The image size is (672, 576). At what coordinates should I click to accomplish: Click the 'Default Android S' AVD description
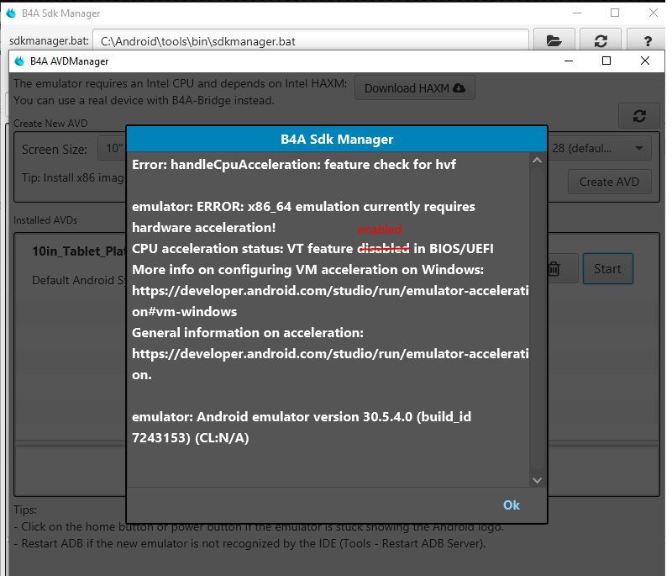pos(79,280)
